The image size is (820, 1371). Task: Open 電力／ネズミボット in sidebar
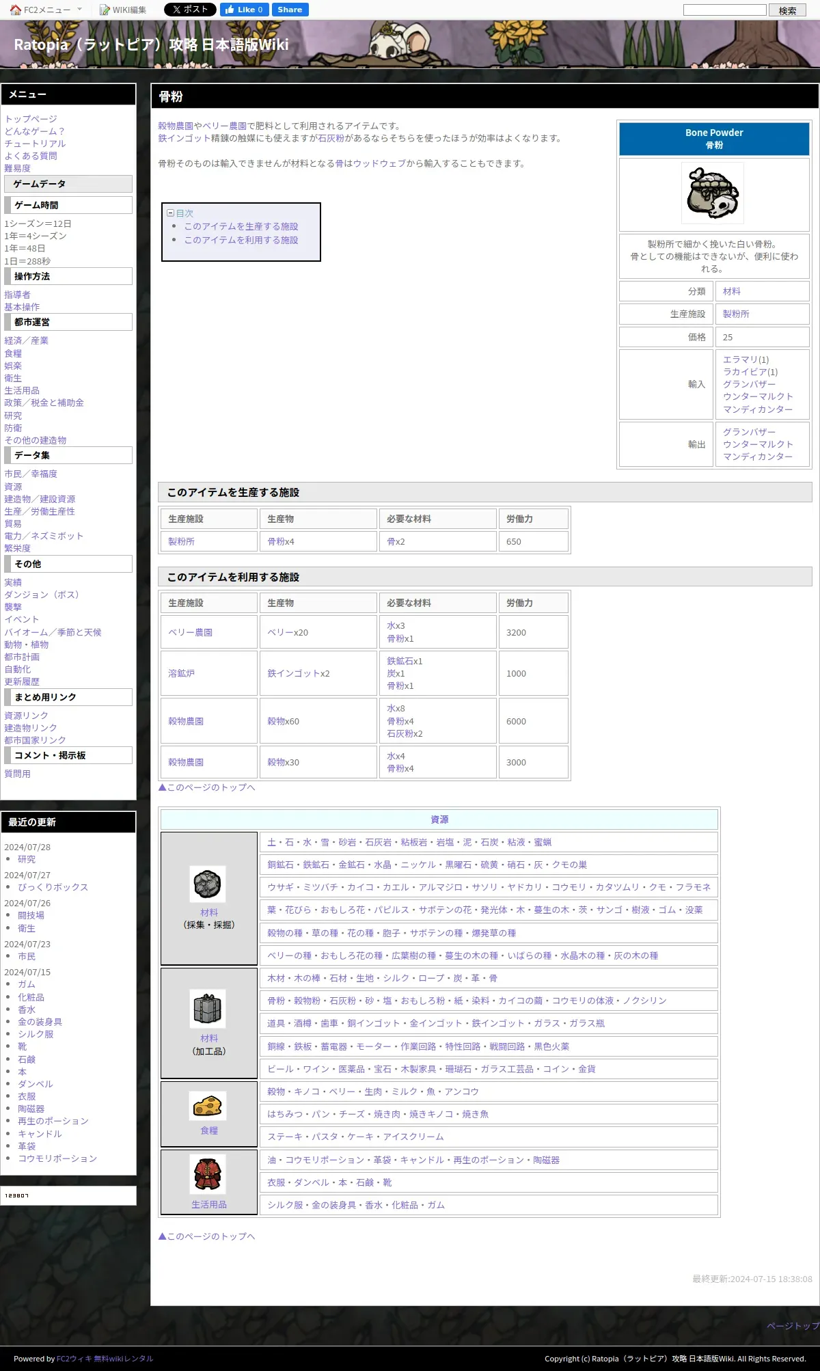[44, 536]
